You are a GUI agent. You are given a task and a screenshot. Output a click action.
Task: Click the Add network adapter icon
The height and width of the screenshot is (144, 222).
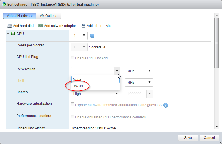tap(41, 26)
